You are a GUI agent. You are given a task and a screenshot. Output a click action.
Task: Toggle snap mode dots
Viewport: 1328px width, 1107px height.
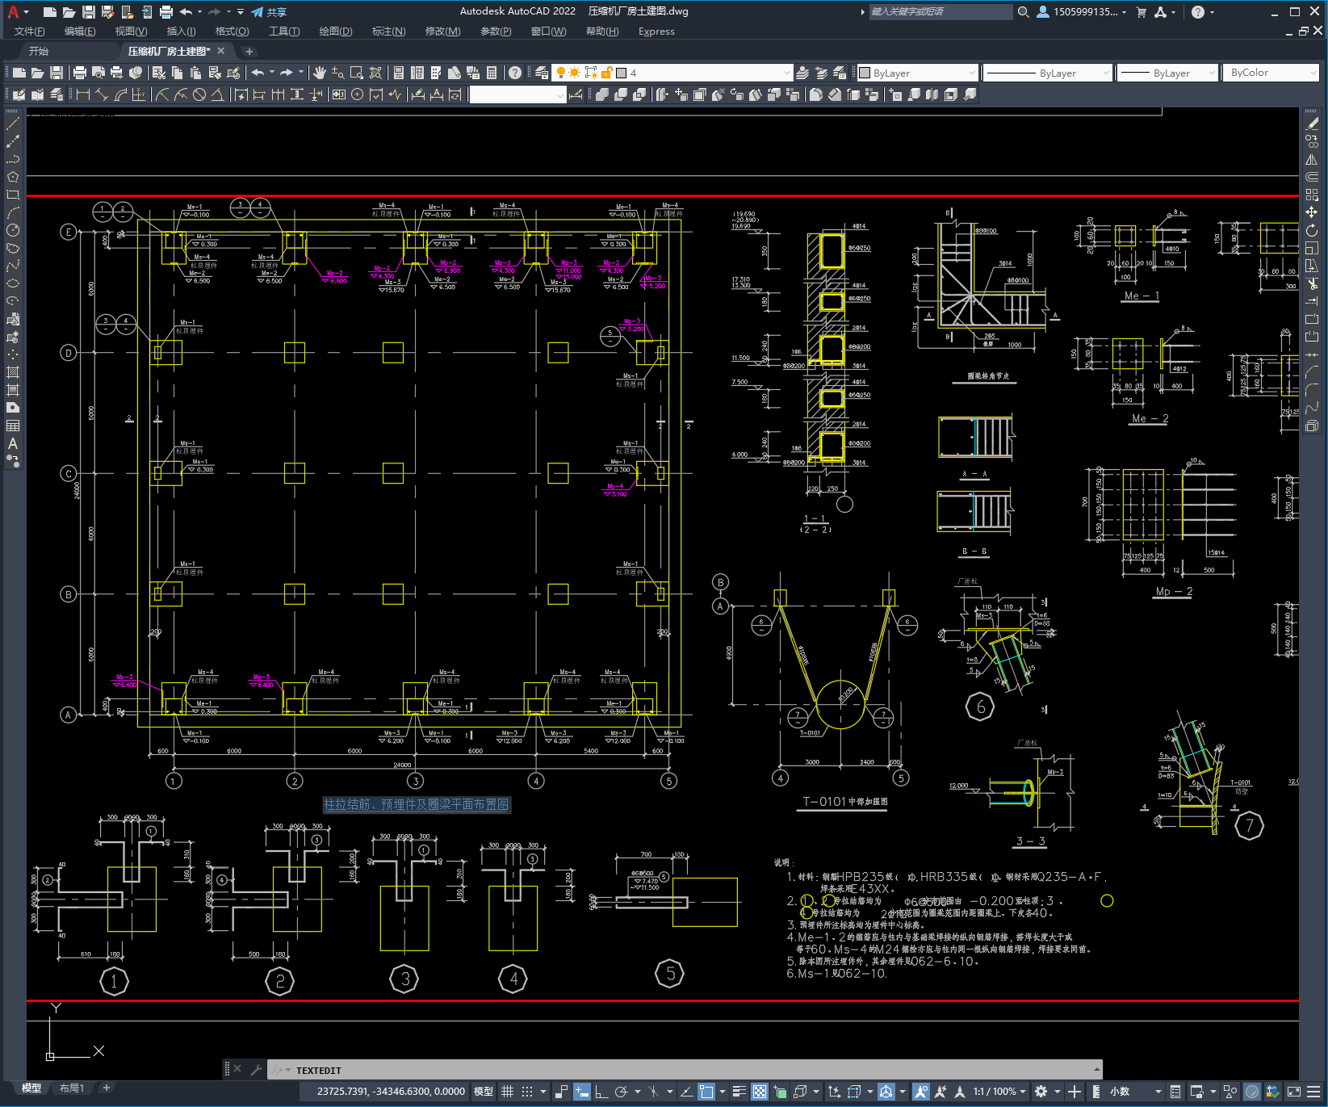[527, 1092]
